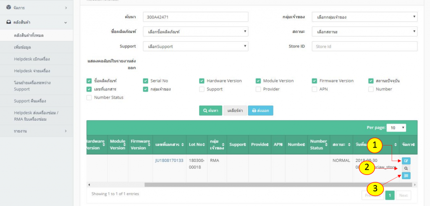
Task: Sort the table by the Support column
Action: click(238, 145)
